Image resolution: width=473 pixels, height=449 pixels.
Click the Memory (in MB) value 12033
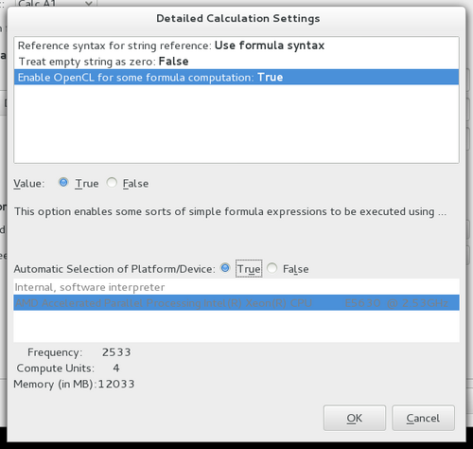click(116, 384)
